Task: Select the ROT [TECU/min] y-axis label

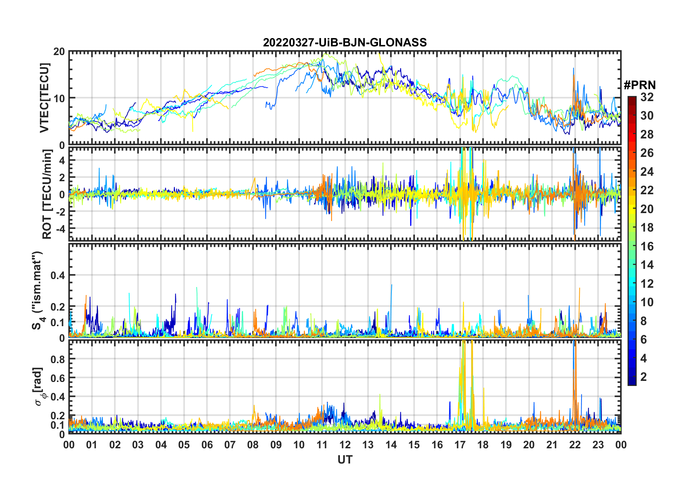Action: pyautogui.click(x=47, y=194)
